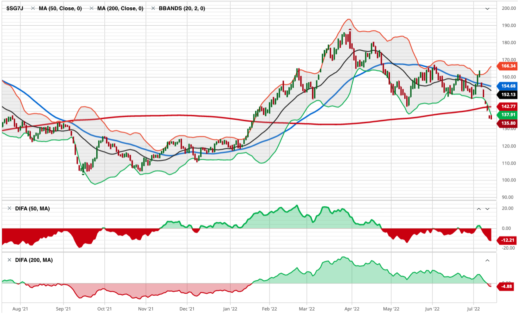Screen dimensions: 521x317
Task: Open BBANDS (20, 2, 0) settings label
Action: [x=182, y=8]
